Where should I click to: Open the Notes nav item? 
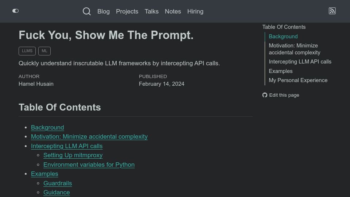(173, 11)
